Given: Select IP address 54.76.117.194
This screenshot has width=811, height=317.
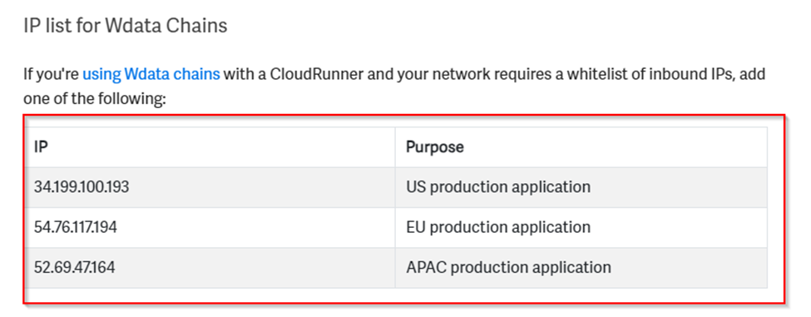Looking at the screenshot, I should pos(75,227).
